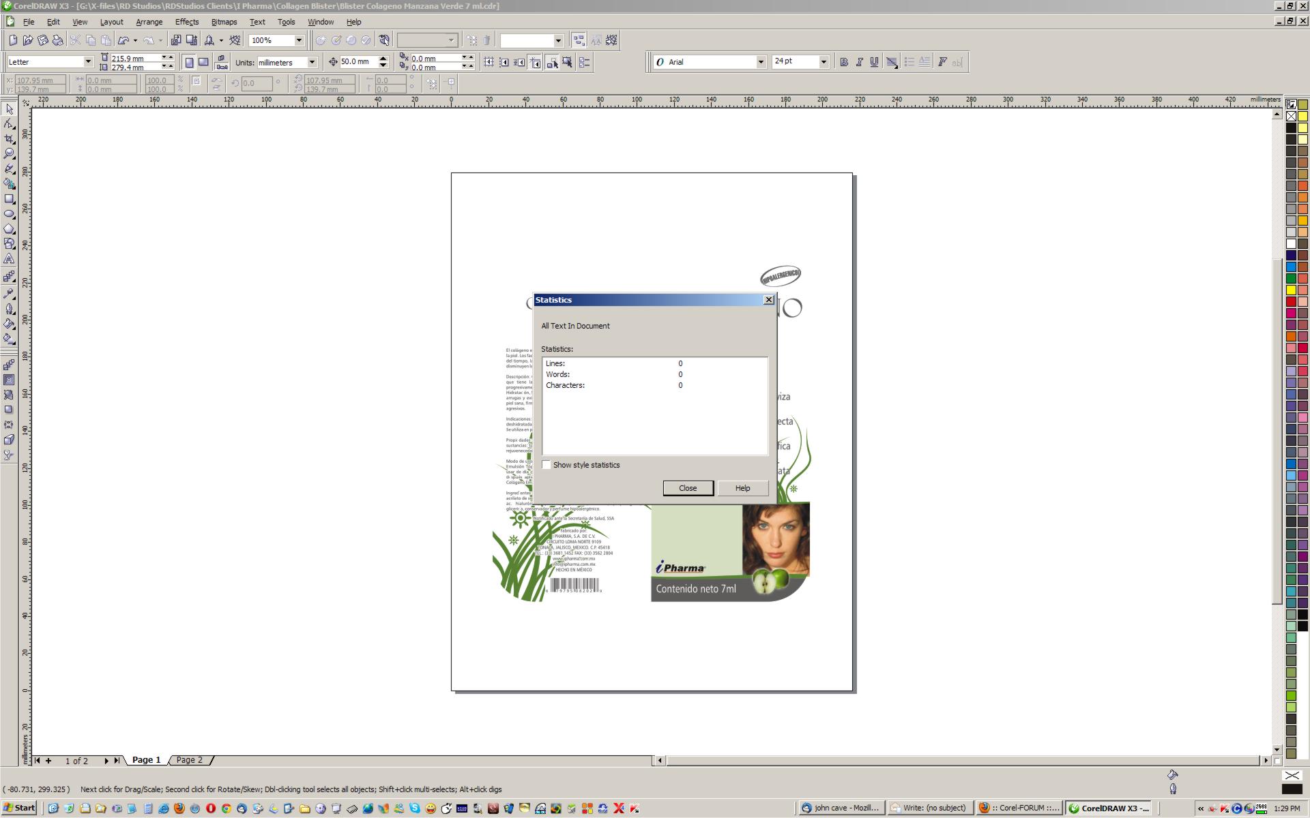
Task: Open the Windows Start button
Action: 19,808
